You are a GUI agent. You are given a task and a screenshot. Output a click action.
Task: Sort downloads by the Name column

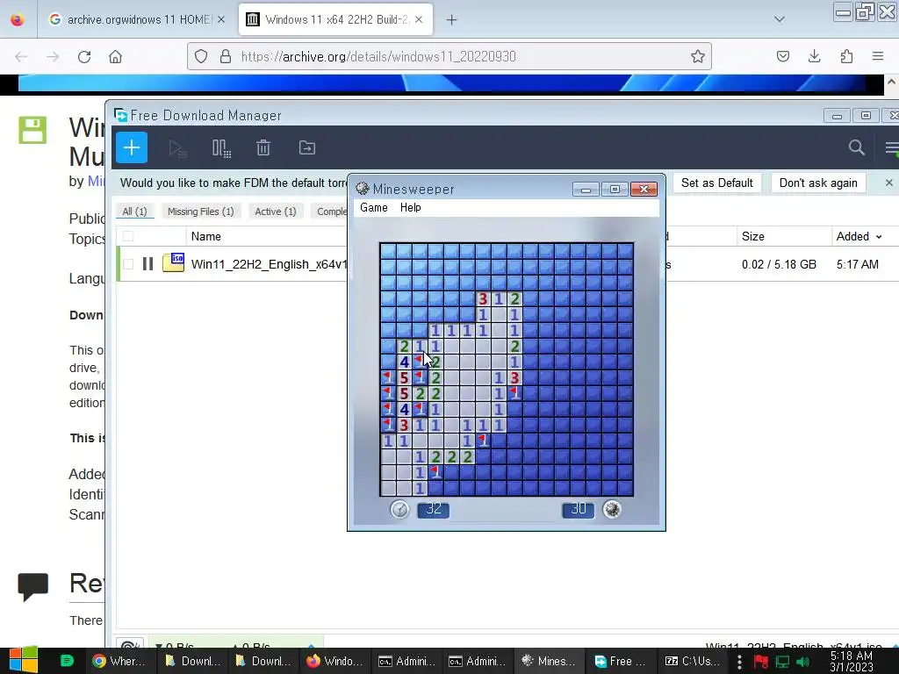(205, 236)
